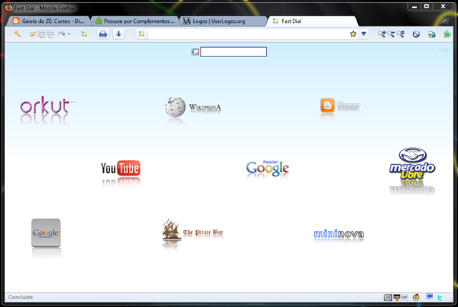Click the empty address bar field
458x307 pixels.
pos(248,34)
